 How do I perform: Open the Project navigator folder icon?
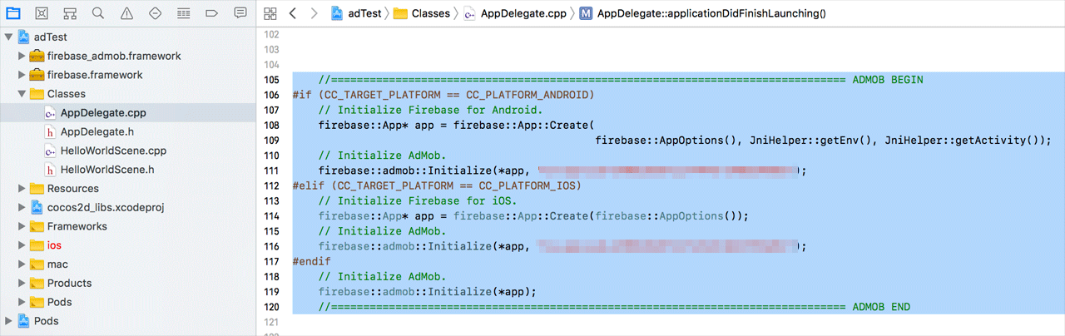coord(13,13)
